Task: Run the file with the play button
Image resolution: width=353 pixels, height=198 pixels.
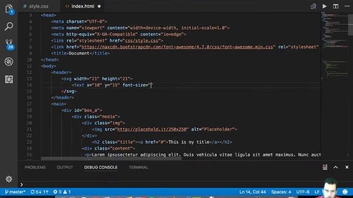Action: click(324, 6)
